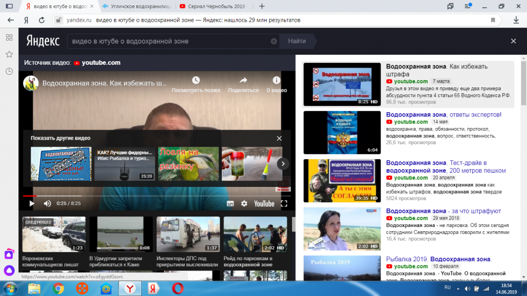This screenshot has height=296, width=527.
Task: Toggle subtitles in the video player
Action: (230, 203)
